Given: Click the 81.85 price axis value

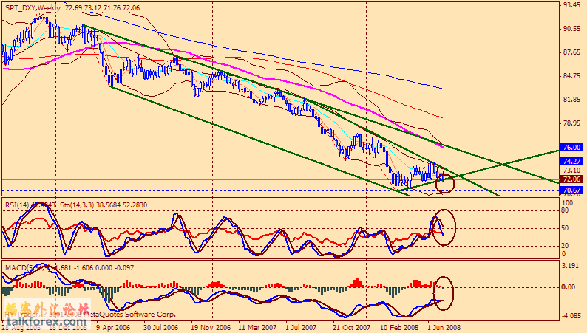Looking at the screenshot, I should pos(571,100).
